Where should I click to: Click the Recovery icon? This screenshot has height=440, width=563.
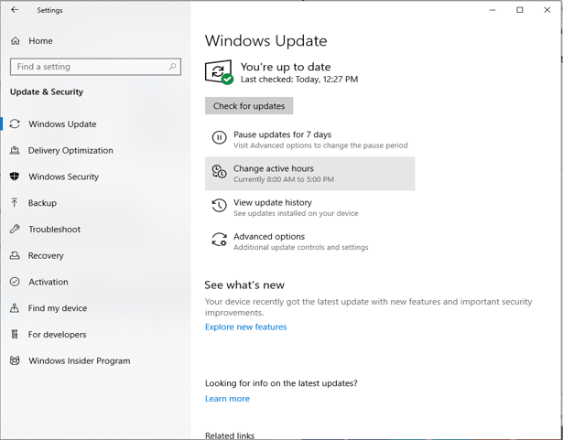point(15,255)
